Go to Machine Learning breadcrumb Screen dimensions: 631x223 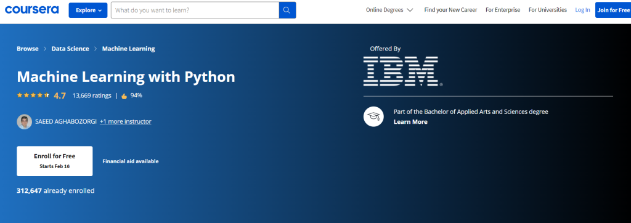tap(128, 49)
